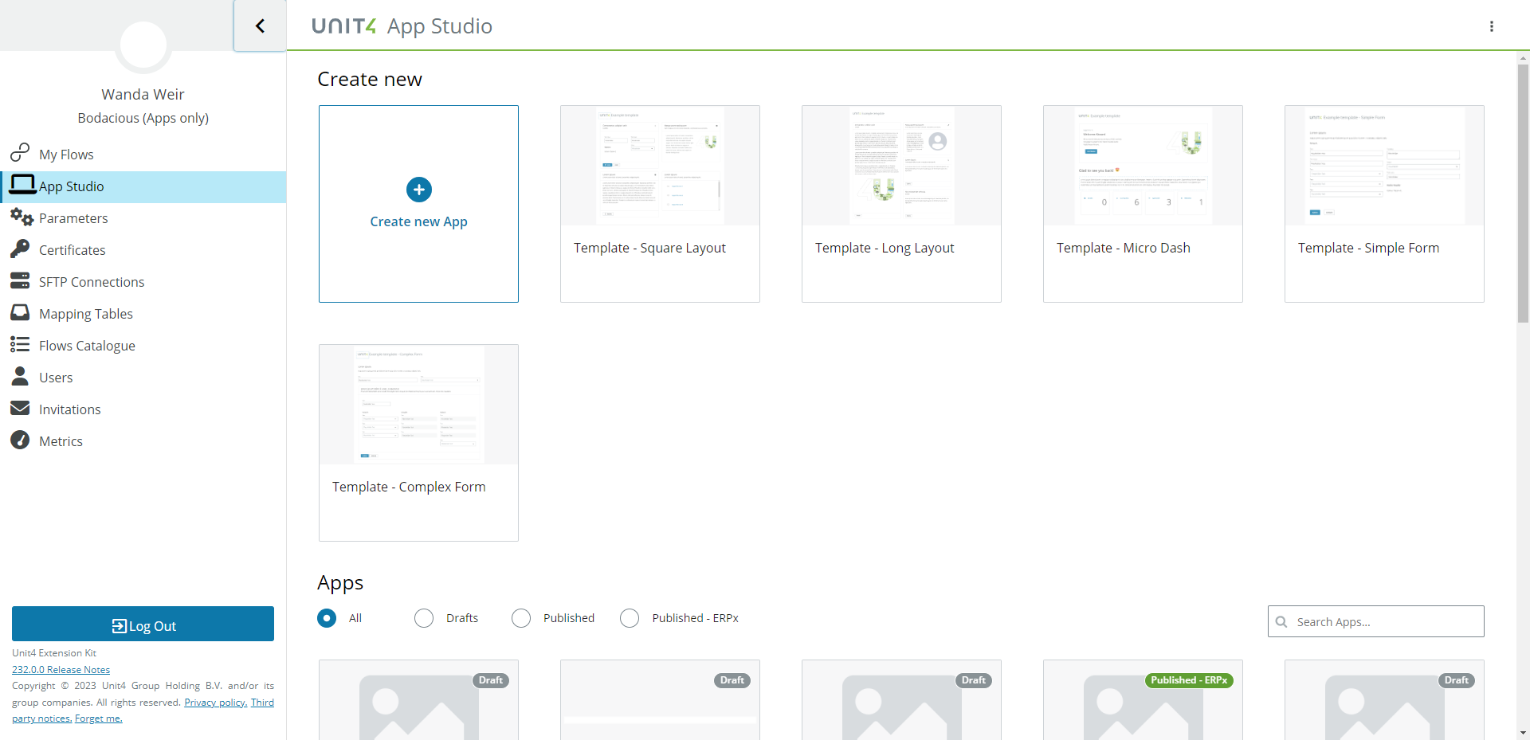Open the Metrics menu label

pyautogui.click(x=61, y=441)
